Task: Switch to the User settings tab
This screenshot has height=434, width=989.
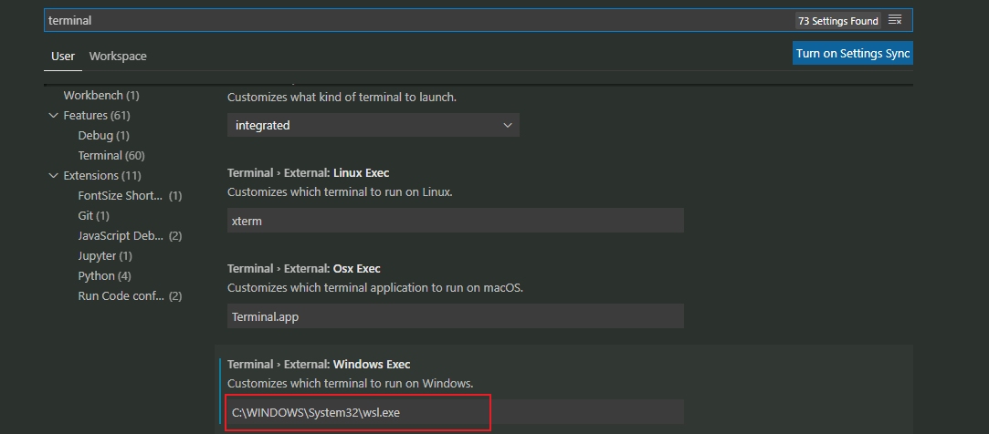Action: pos(63,57)
